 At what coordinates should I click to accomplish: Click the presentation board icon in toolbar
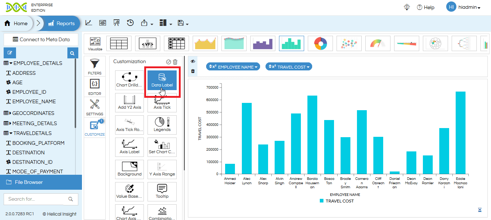(x=117, y=23)
